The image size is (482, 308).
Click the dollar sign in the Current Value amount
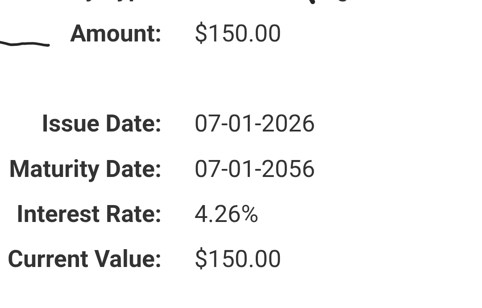(201, 259)
